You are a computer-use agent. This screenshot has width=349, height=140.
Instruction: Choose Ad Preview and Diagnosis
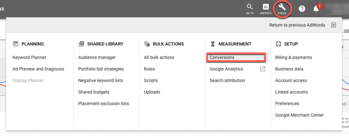coord(39,69)
